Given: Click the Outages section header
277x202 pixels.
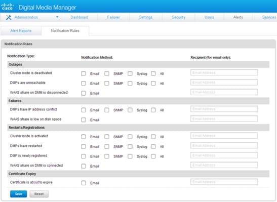Looking at the screenshot, I should tap(138, 64).
